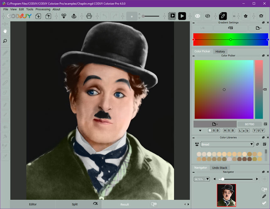Click the load-layer down arrow icon with stacked lines
The height and width of the screenshot is (209, 270).
(64, 16)
